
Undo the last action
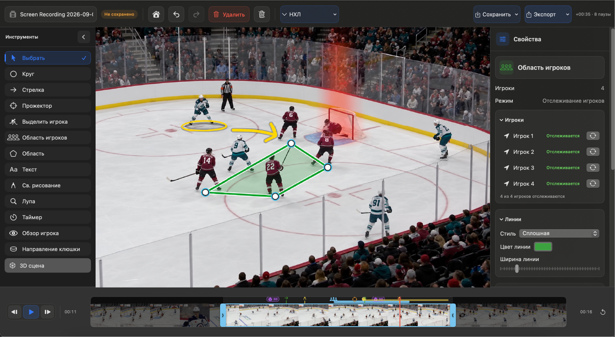click(176, 14)
